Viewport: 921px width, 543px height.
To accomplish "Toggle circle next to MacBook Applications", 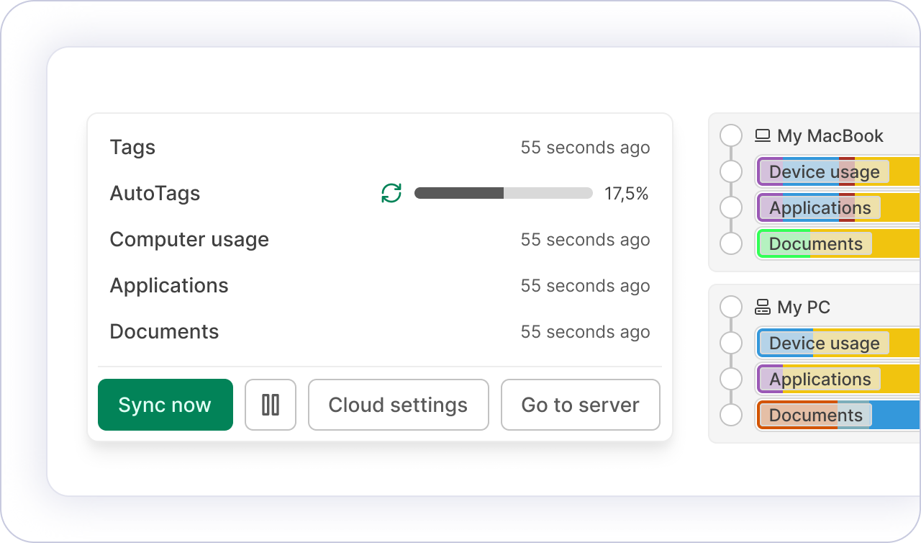I will tap(731, 207).
